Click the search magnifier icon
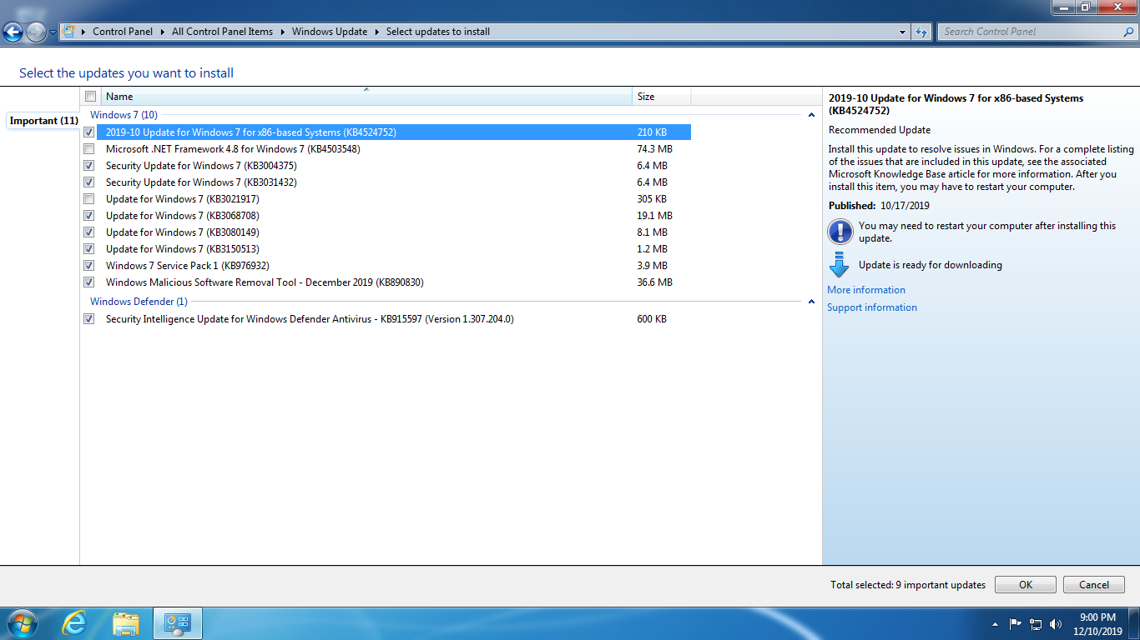This screenshot has height=640, width=1140. pyautogui.click(x=1128, y=32)
